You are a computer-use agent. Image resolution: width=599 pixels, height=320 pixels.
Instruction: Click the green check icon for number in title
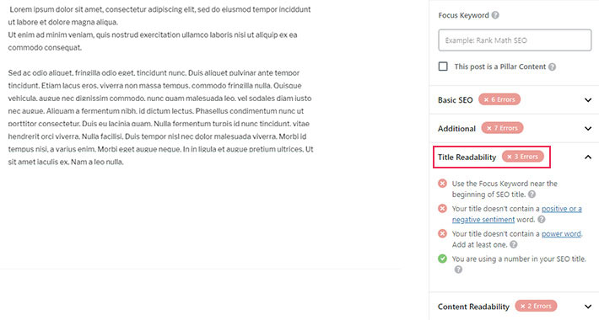click(442, 259)
